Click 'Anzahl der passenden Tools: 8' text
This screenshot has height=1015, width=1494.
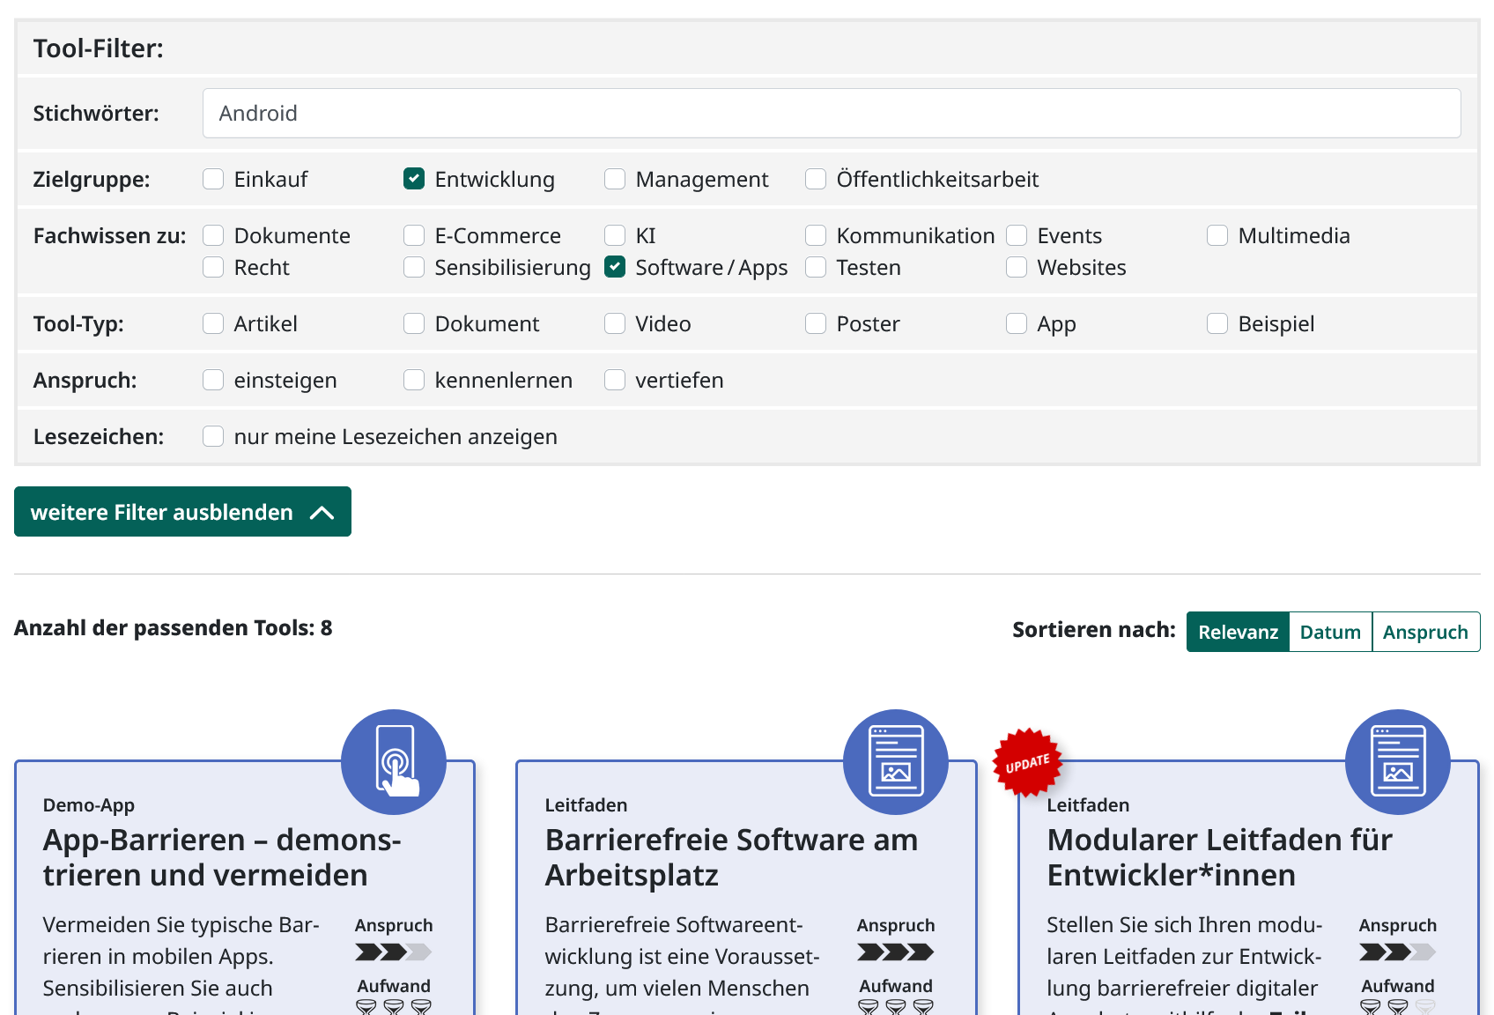click(174, 628)
